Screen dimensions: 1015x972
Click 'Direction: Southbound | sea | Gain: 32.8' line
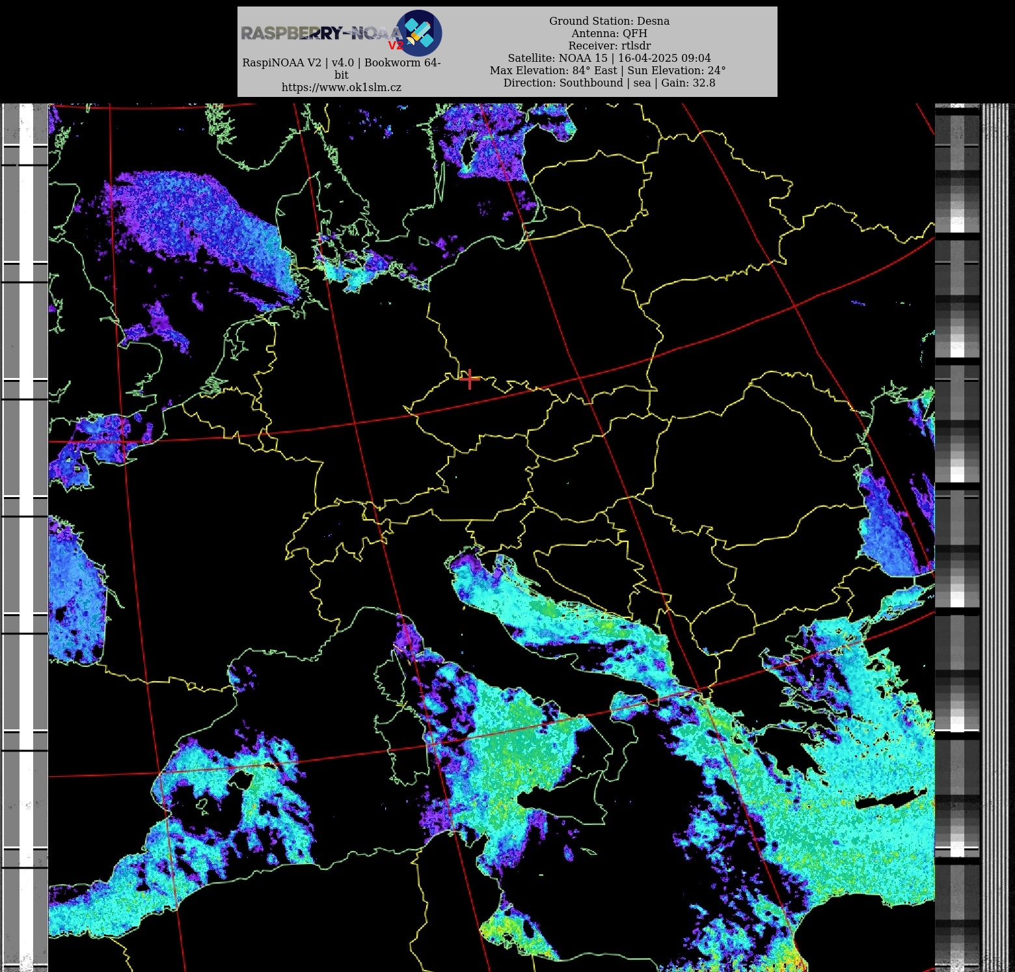pyautogui.click(x=609, y=83)
